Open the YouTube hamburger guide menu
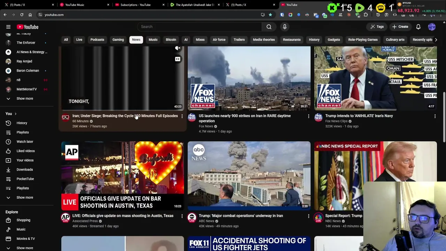446x251 pixels. [8, 27]
